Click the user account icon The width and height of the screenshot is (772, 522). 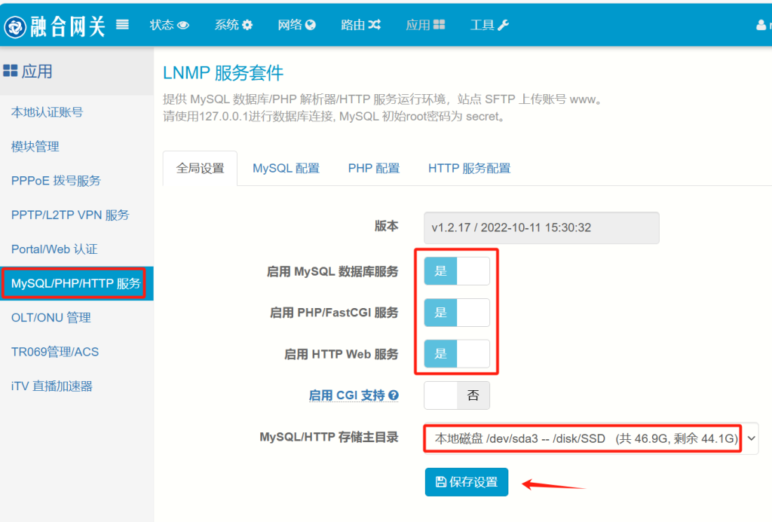761,25
